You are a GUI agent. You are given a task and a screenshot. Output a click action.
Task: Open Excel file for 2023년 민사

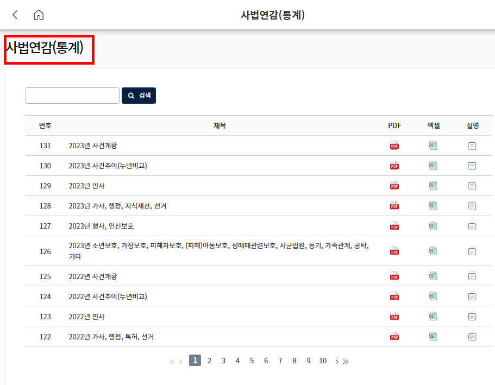pyautogui.click(x=433, y=185)
